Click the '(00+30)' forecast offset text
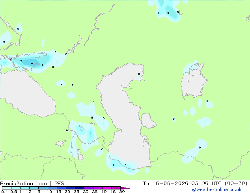250x193 pixels. point(236,184)
